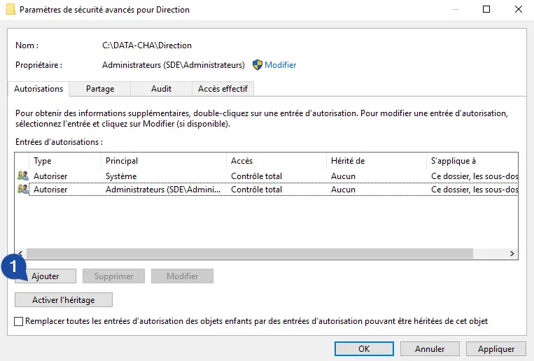Click the user group icon for Administrateurs entry
Screen dimensions: 534x361
pos(23,189)
